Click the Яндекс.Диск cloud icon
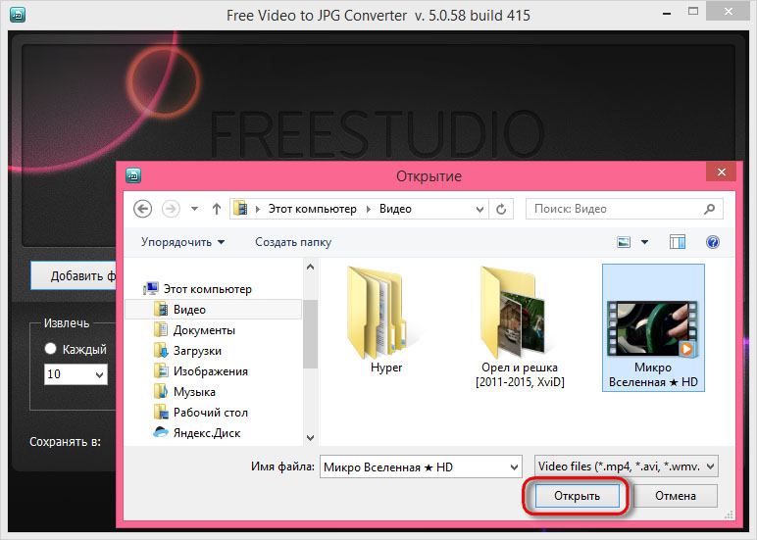Screen dimensions: 757x540 [x=160, y=432]
